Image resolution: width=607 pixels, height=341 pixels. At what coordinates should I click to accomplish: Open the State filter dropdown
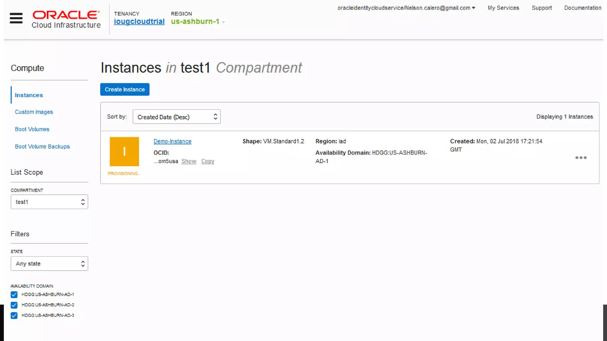click(x=49, y=263)
